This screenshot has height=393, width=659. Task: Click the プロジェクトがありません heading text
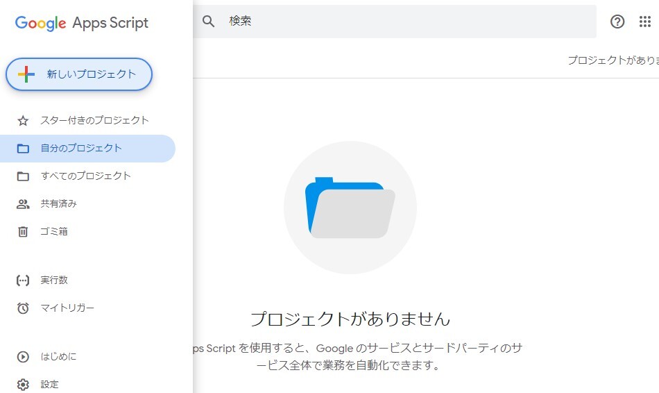350,319
